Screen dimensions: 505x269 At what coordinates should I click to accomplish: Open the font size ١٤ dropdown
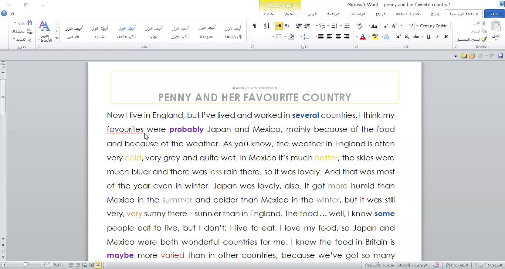(401, 26)
